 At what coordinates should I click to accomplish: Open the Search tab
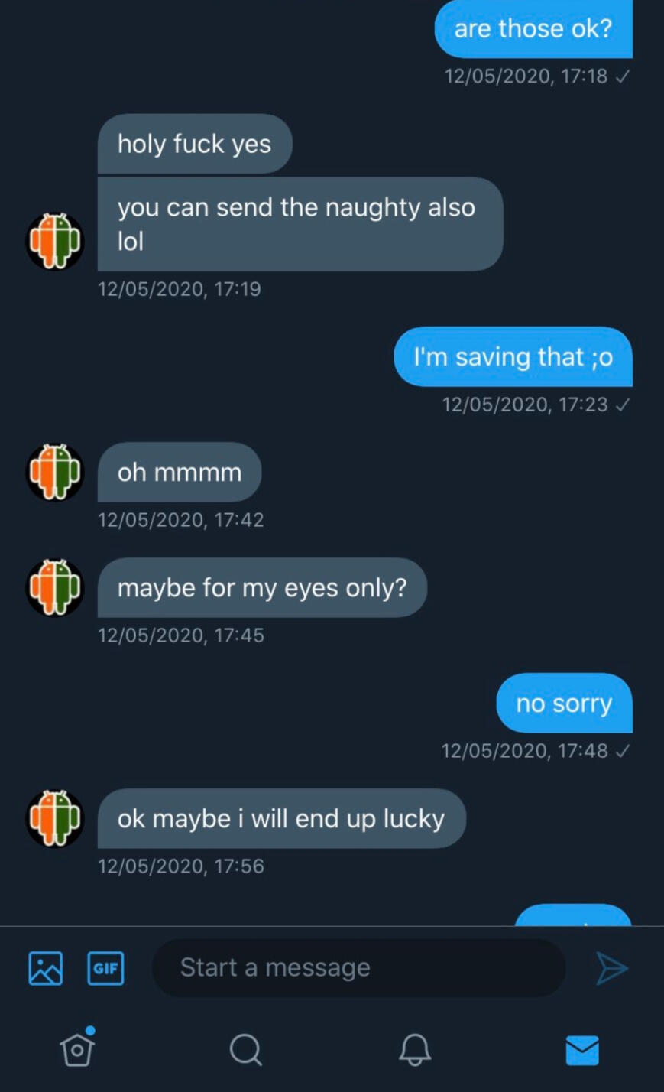tap(245, 1050)
